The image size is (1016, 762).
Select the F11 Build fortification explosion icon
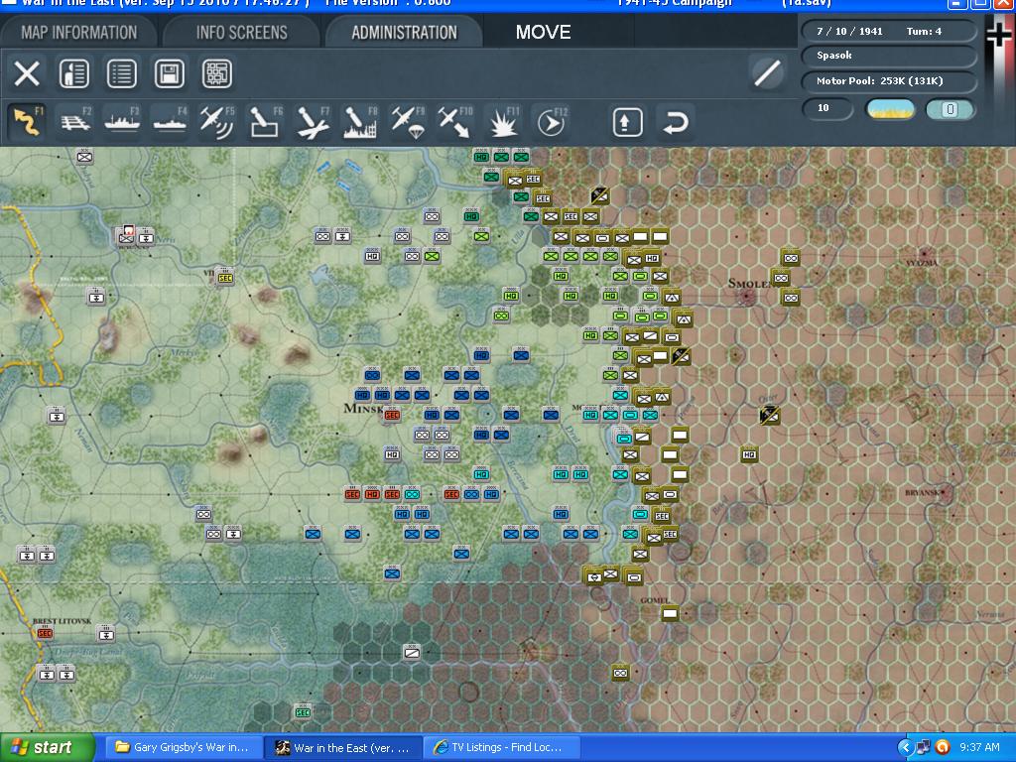pyautogui.click(x=503, y=122)
